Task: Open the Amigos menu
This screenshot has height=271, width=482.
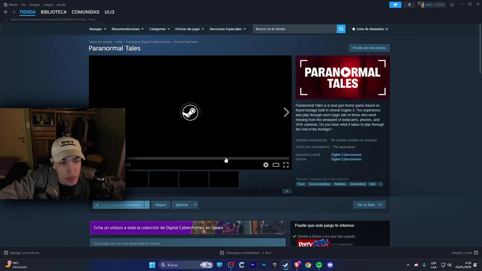Action: 35,5
